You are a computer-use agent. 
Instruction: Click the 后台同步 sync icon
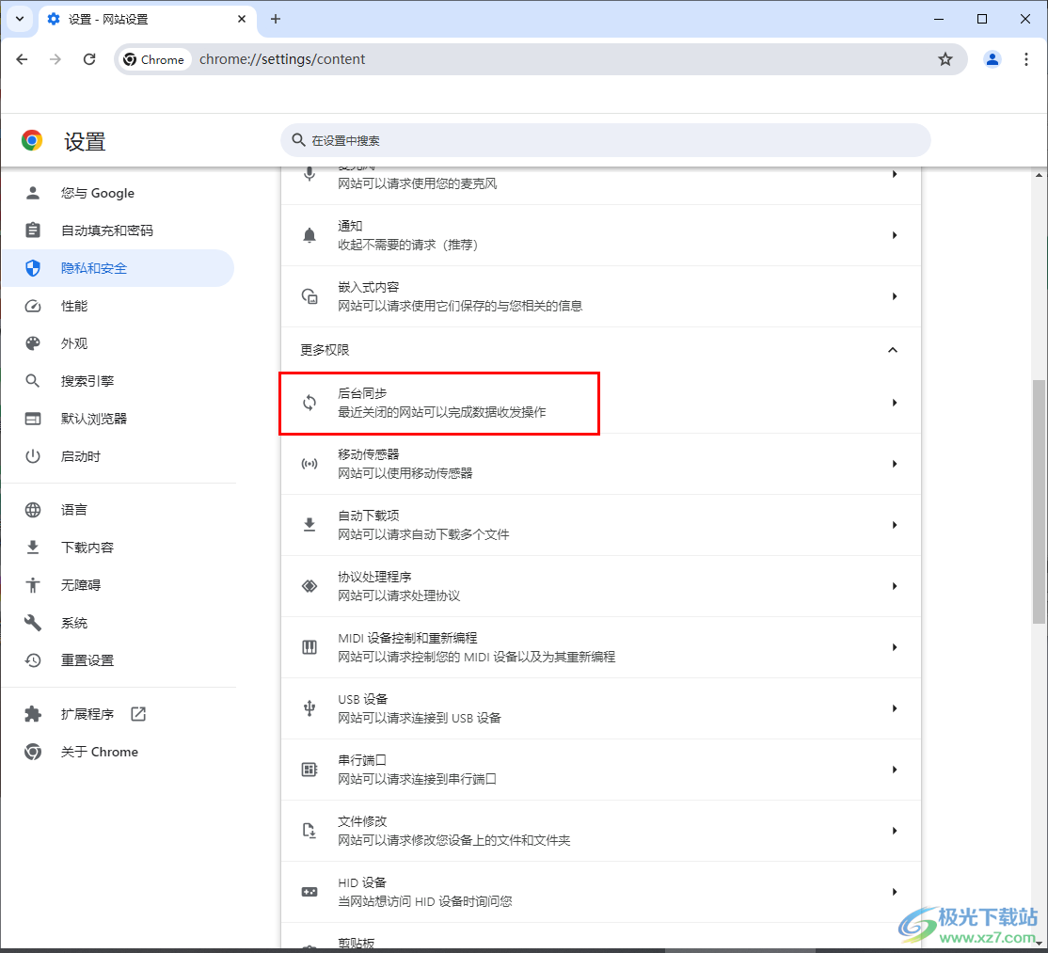(310, 403)
